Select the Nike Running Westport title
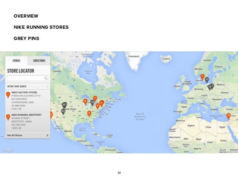The height and width of the screenshot is (179, 238). pos(26,115)
